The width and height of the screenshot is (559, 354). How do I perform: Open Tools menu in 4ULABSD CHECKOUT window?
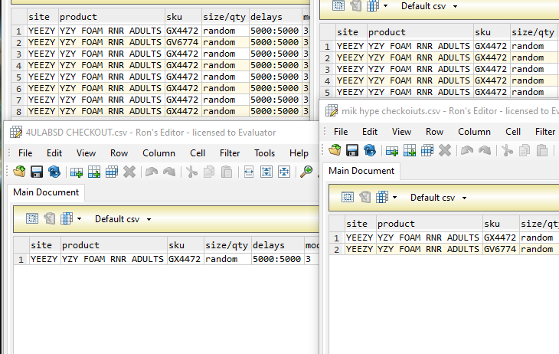pos(264,153)
